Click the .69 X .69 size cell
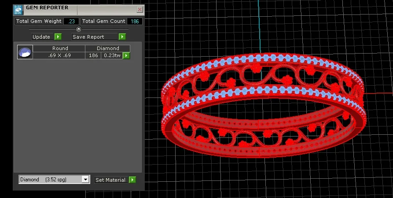The width and height of the screenshot is (393, 198). tap(59, 55)
